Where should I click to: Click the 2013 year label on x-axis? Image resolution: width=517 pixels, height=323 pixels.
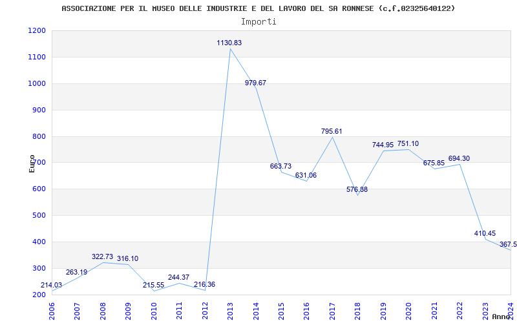click(x=231, y=311)
